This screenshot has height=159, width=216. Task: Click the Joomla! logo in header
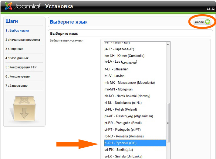coord(23,6)
